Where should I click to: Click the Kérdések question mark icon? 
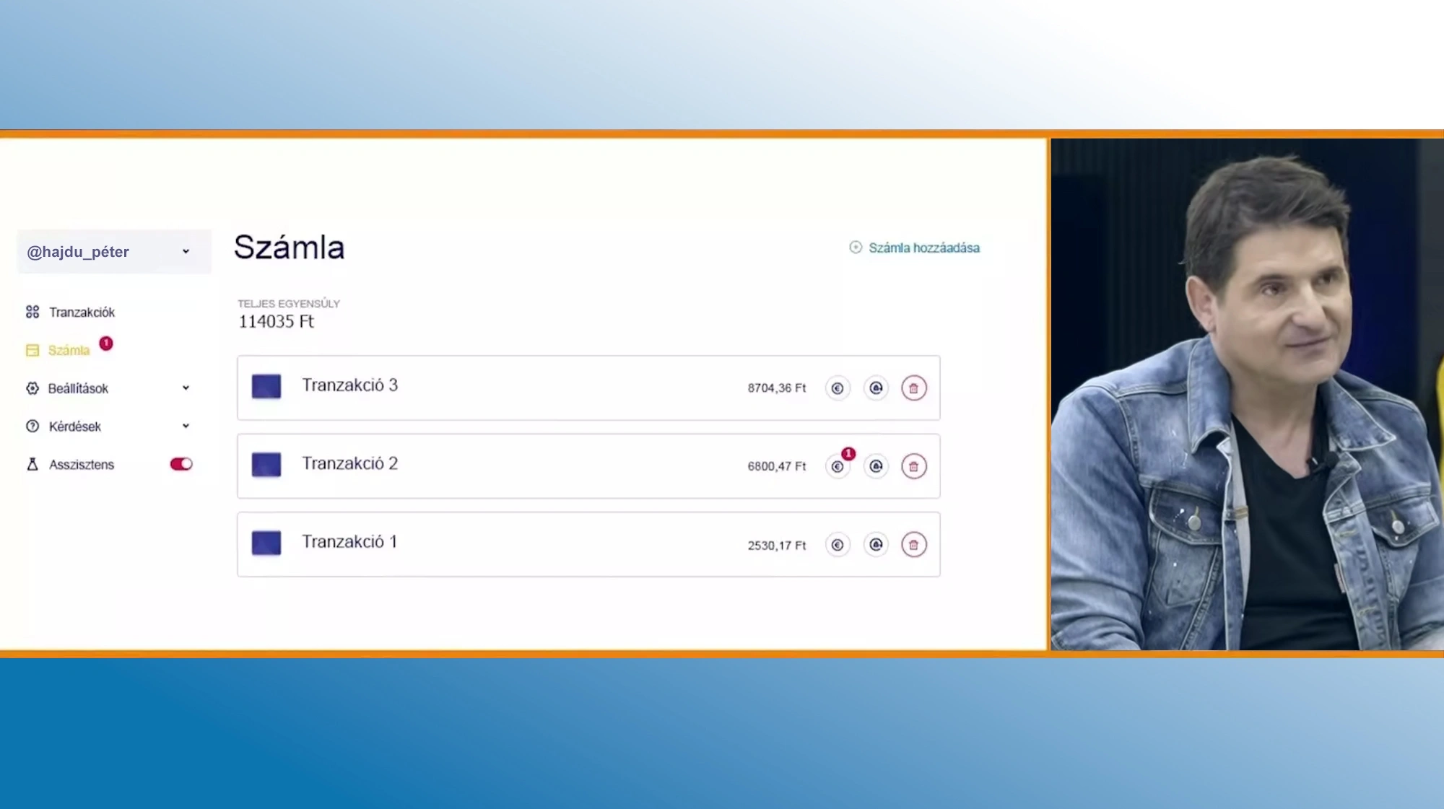pyautogui.click(x=32, y=427)
